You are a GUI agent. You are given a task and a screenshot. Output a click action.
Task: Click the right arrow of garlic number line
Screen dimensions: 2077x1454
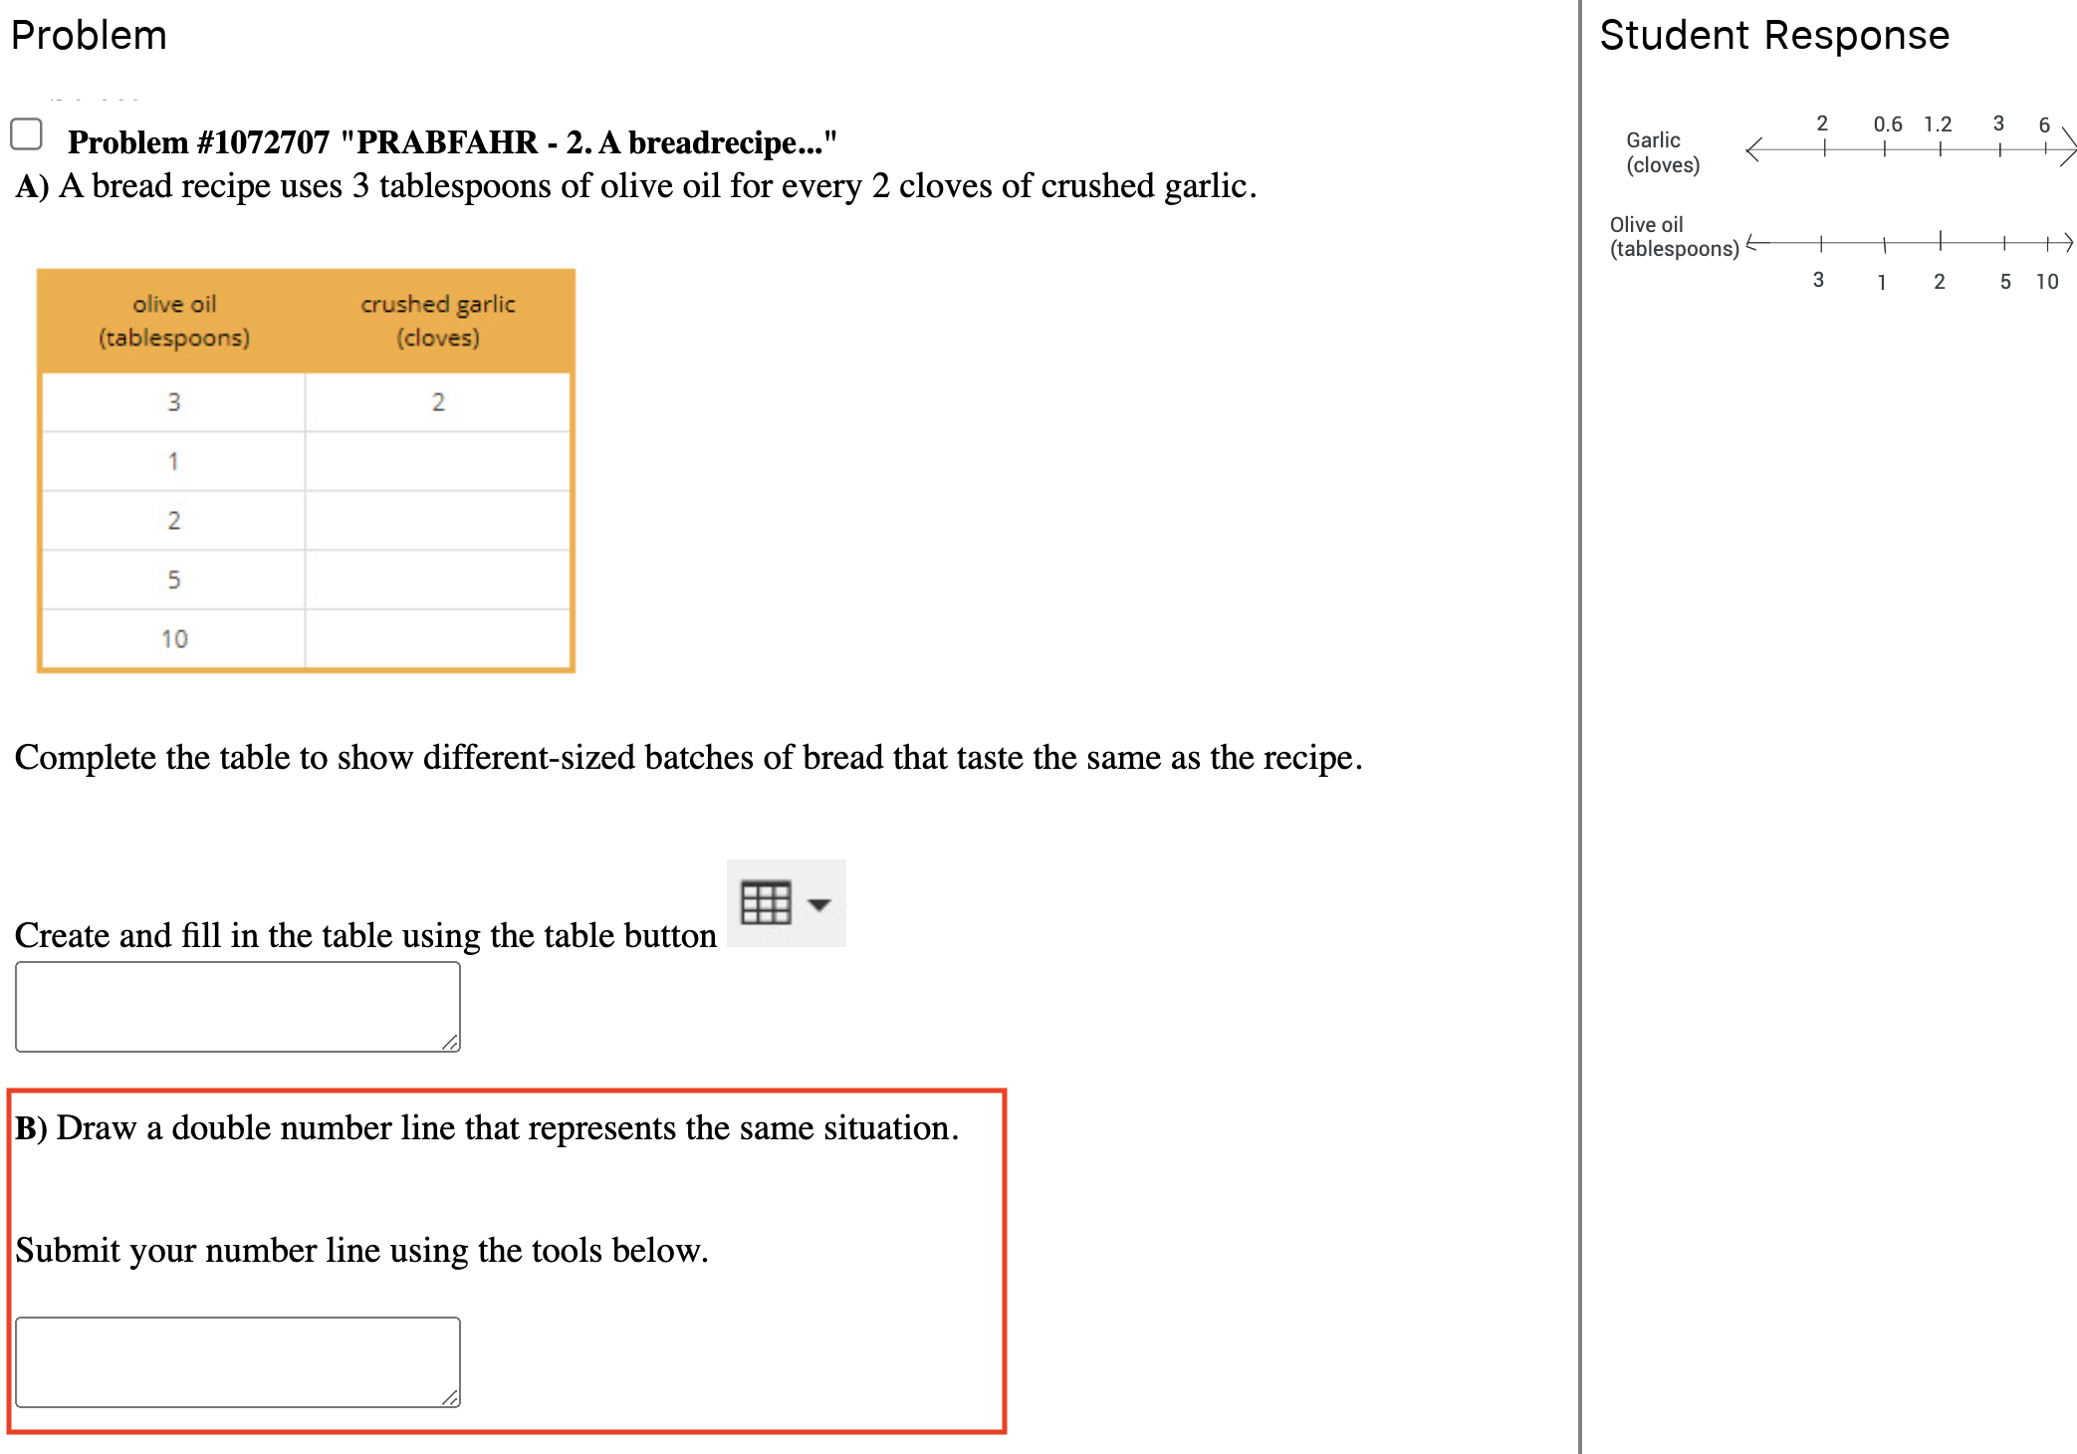pos(2068,149)
